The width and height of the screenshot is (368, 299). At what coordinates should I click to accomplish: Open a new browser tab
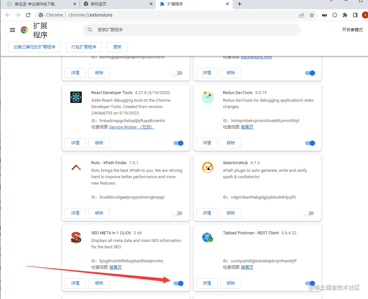(x=239, y=4)
